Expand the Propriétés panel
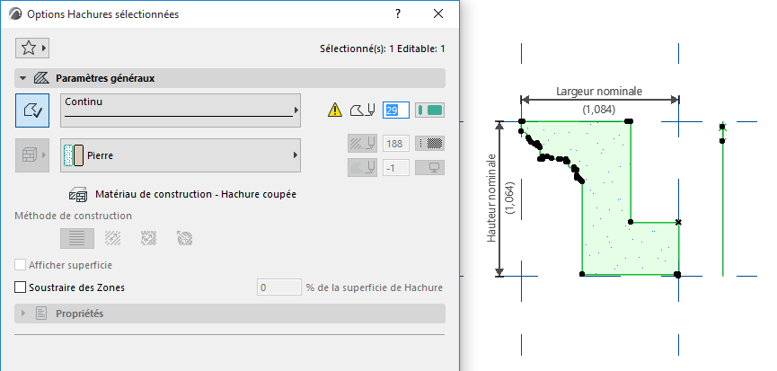The image size is (777, 371). [x=22, y=314]
